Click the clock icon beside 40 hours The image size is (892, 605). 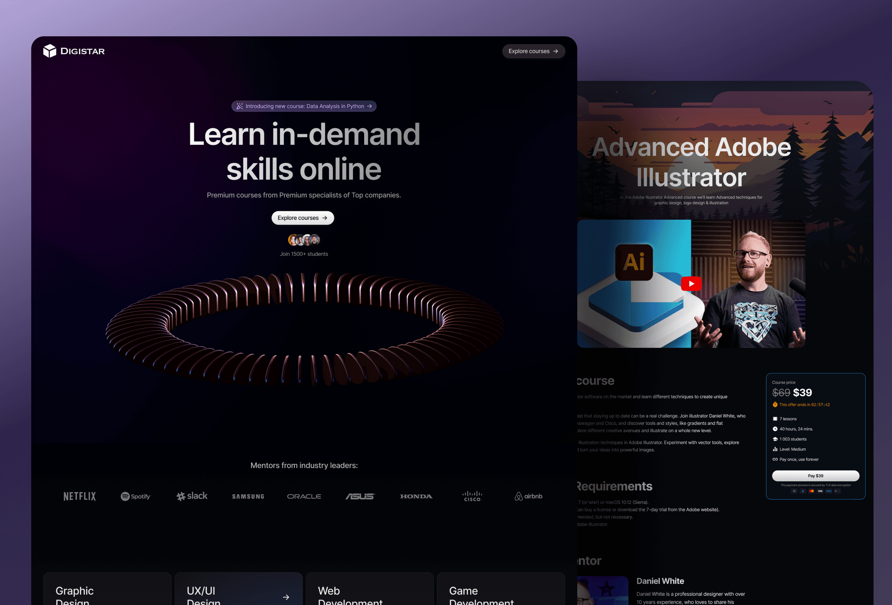pos(775,429)
